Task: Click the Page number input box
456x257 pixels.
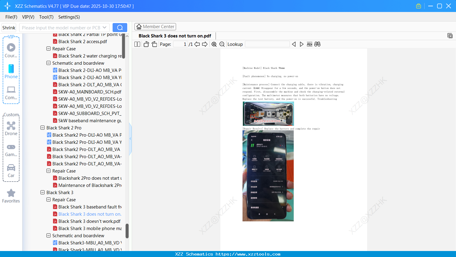Action: [x=181, y=44]
